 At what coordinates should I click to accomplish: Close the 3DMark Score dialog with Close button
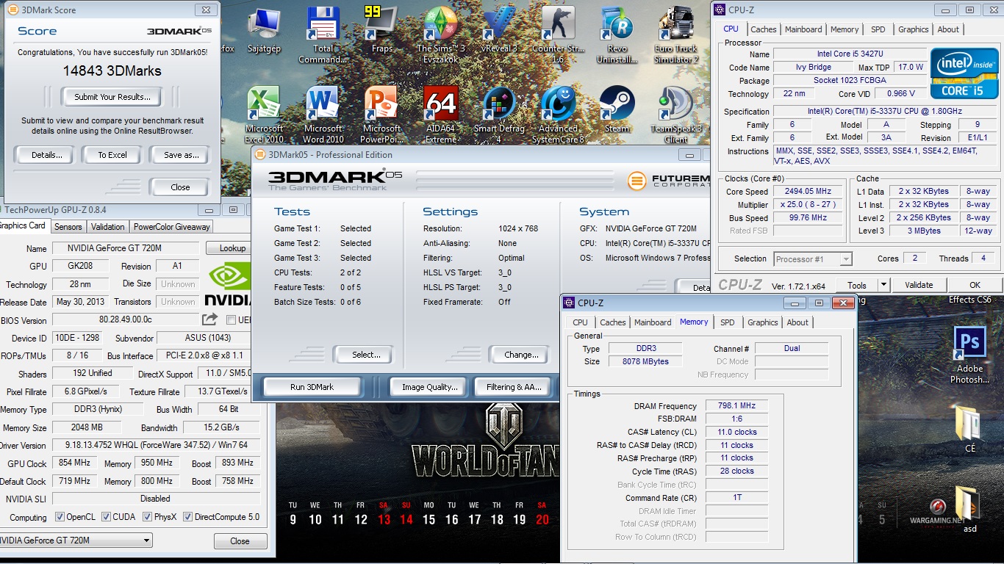click(181, 187)
